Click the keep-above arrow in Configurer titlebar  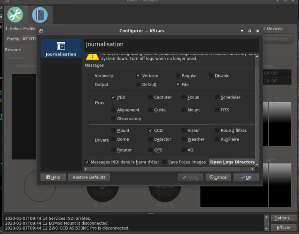point(242,31)
